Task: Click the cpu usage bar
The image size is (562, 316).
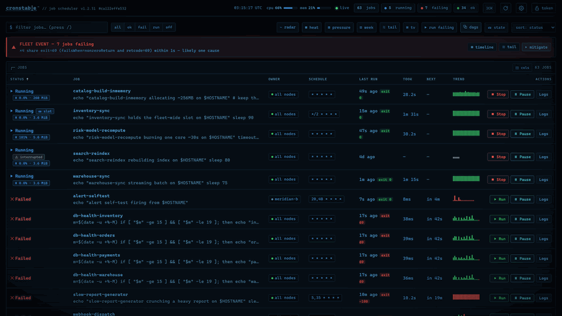Action: coord(290,8)
